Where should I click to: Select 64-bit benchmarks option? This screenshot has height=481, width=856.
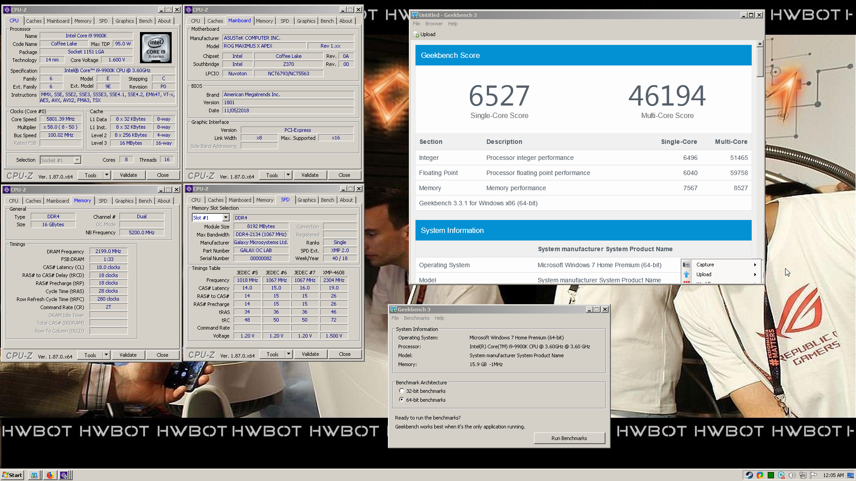[x=402, y=400]
